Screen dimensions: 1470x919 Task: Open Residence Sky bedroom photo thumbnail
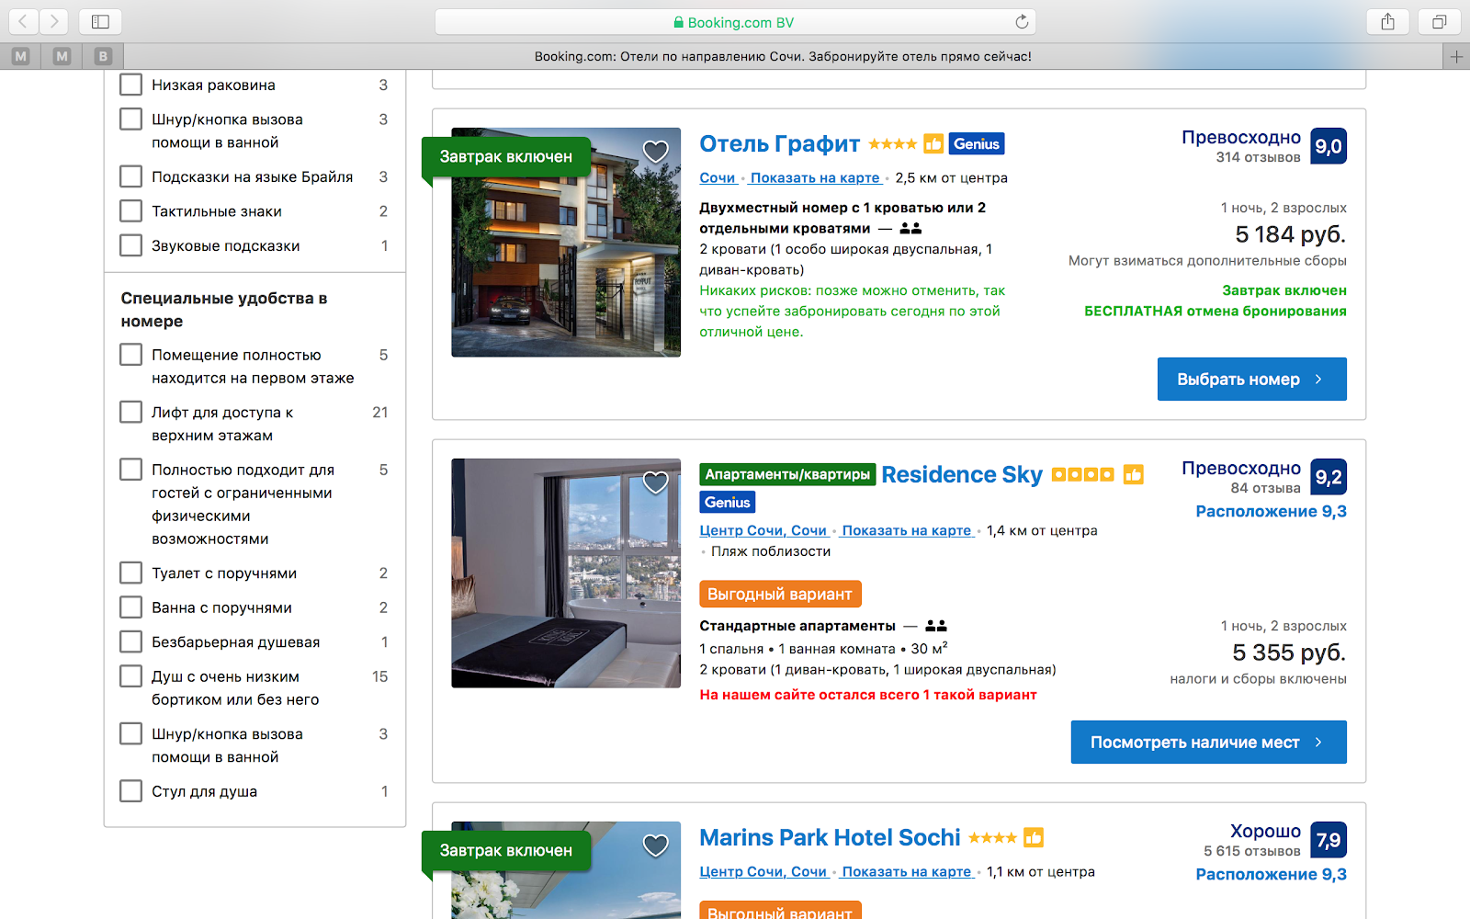[566, 573]
